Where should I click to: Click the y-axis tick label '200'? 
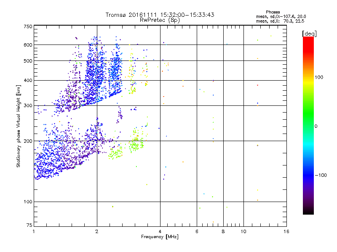[x=28, y=141]
